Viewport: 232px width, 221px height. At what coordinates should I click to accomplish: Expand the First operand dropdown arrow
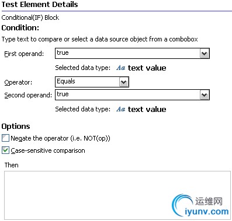coord(205,54)
